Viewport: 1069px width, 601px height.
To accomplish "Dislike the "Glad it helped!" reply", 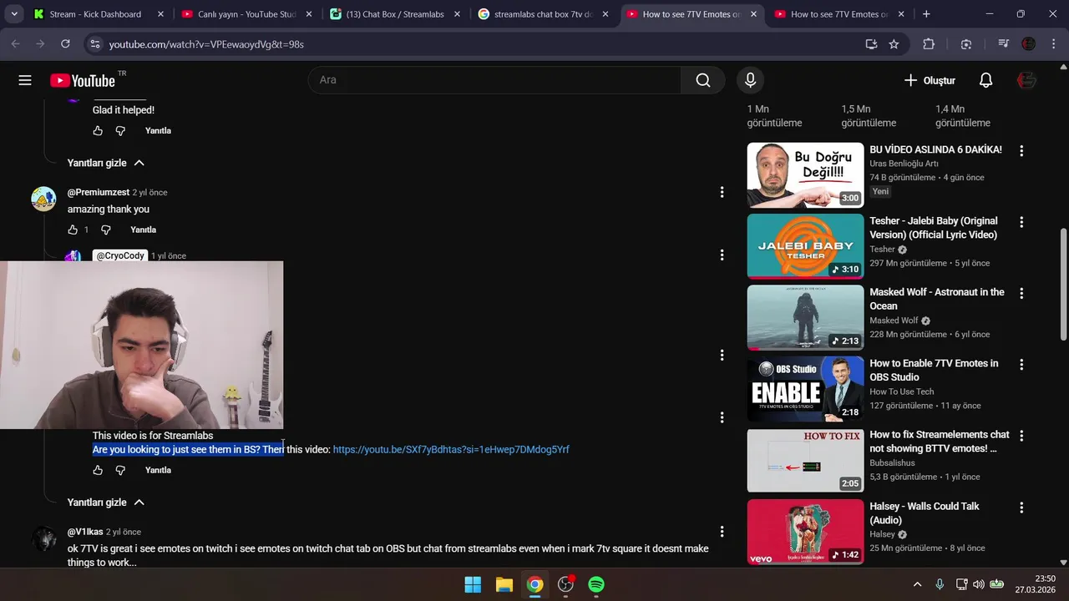I will (x=120, y=131).
